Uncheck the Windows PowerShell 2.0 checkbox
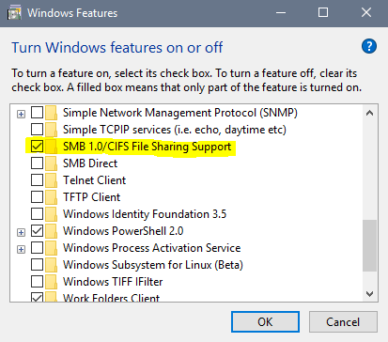388x342 pixels. point(37,231)
